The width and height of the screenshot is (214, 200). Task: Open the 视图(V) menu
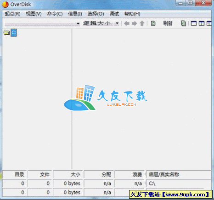34,14
